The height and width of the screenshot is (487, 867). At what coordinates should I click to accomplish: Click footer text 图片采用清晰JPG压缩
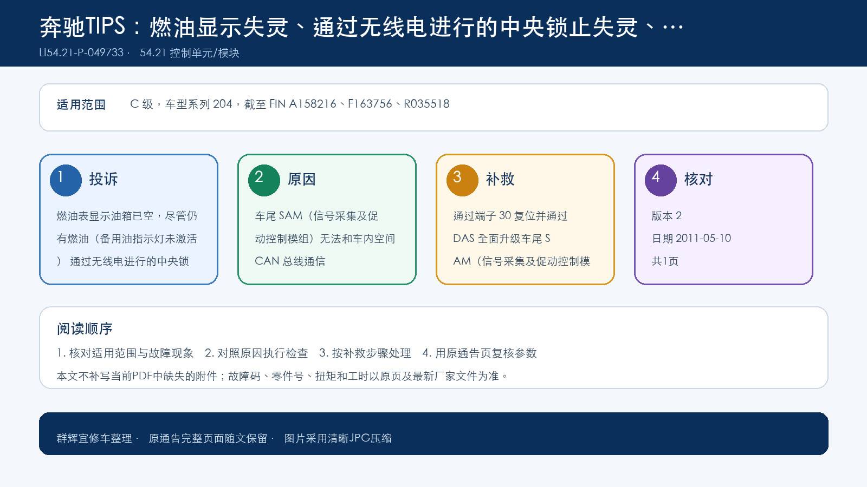pyautogui.click(x=338, y=438)
